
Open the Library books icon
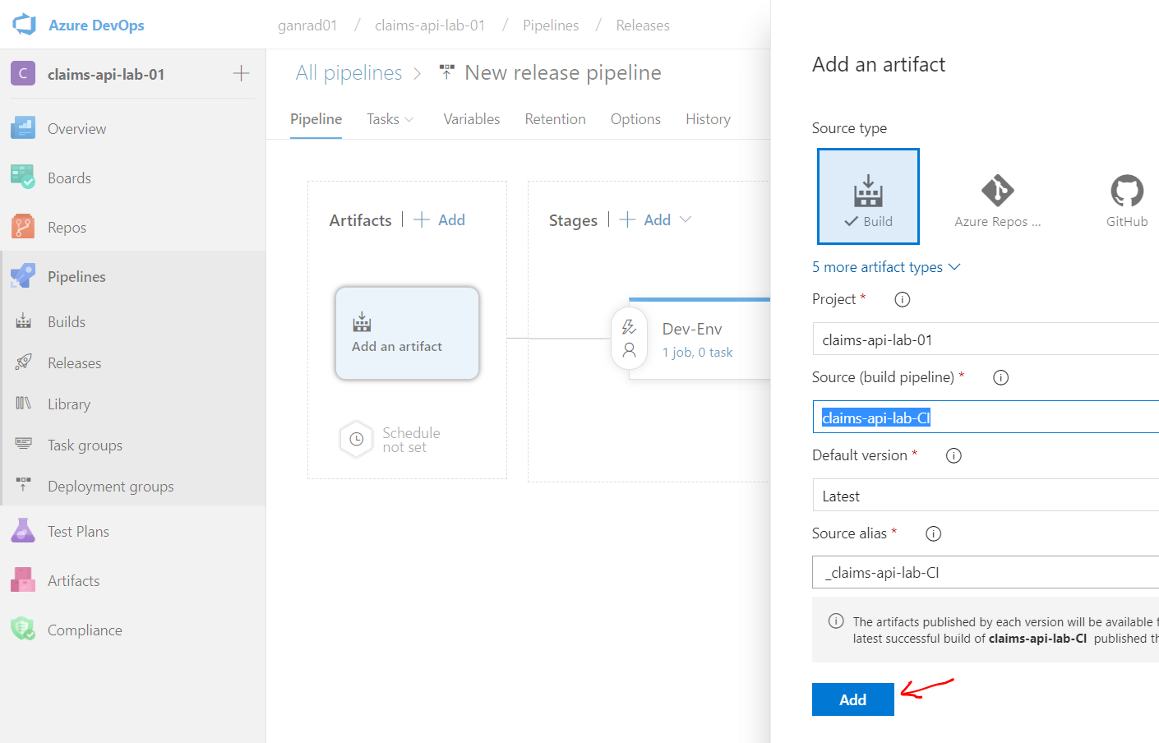coord(24,404)
